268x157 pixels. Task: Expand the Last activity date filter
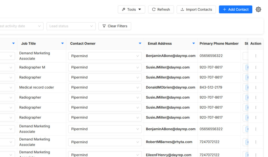coord(21,26)
